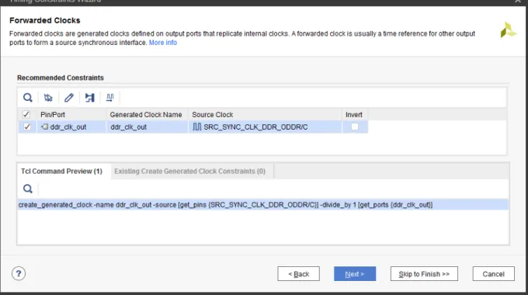Select the SRC_SYNC_CLK_DDR_ODDR/C source clock cell
Screen dimensions: 528x295
[x=265, y=127]
